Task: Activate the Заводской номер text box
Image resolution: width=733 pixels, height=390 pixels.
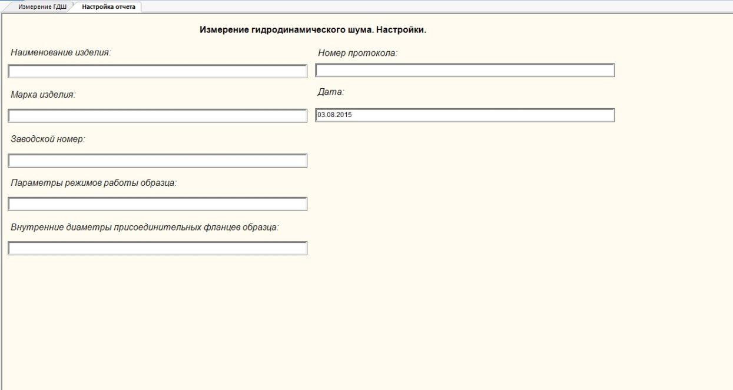Action: [158, 161]
